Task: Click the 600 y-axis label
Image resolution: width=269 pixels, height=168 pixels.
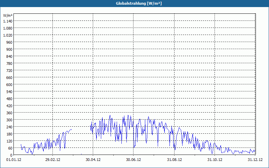Action: click(x=9, y=85)
